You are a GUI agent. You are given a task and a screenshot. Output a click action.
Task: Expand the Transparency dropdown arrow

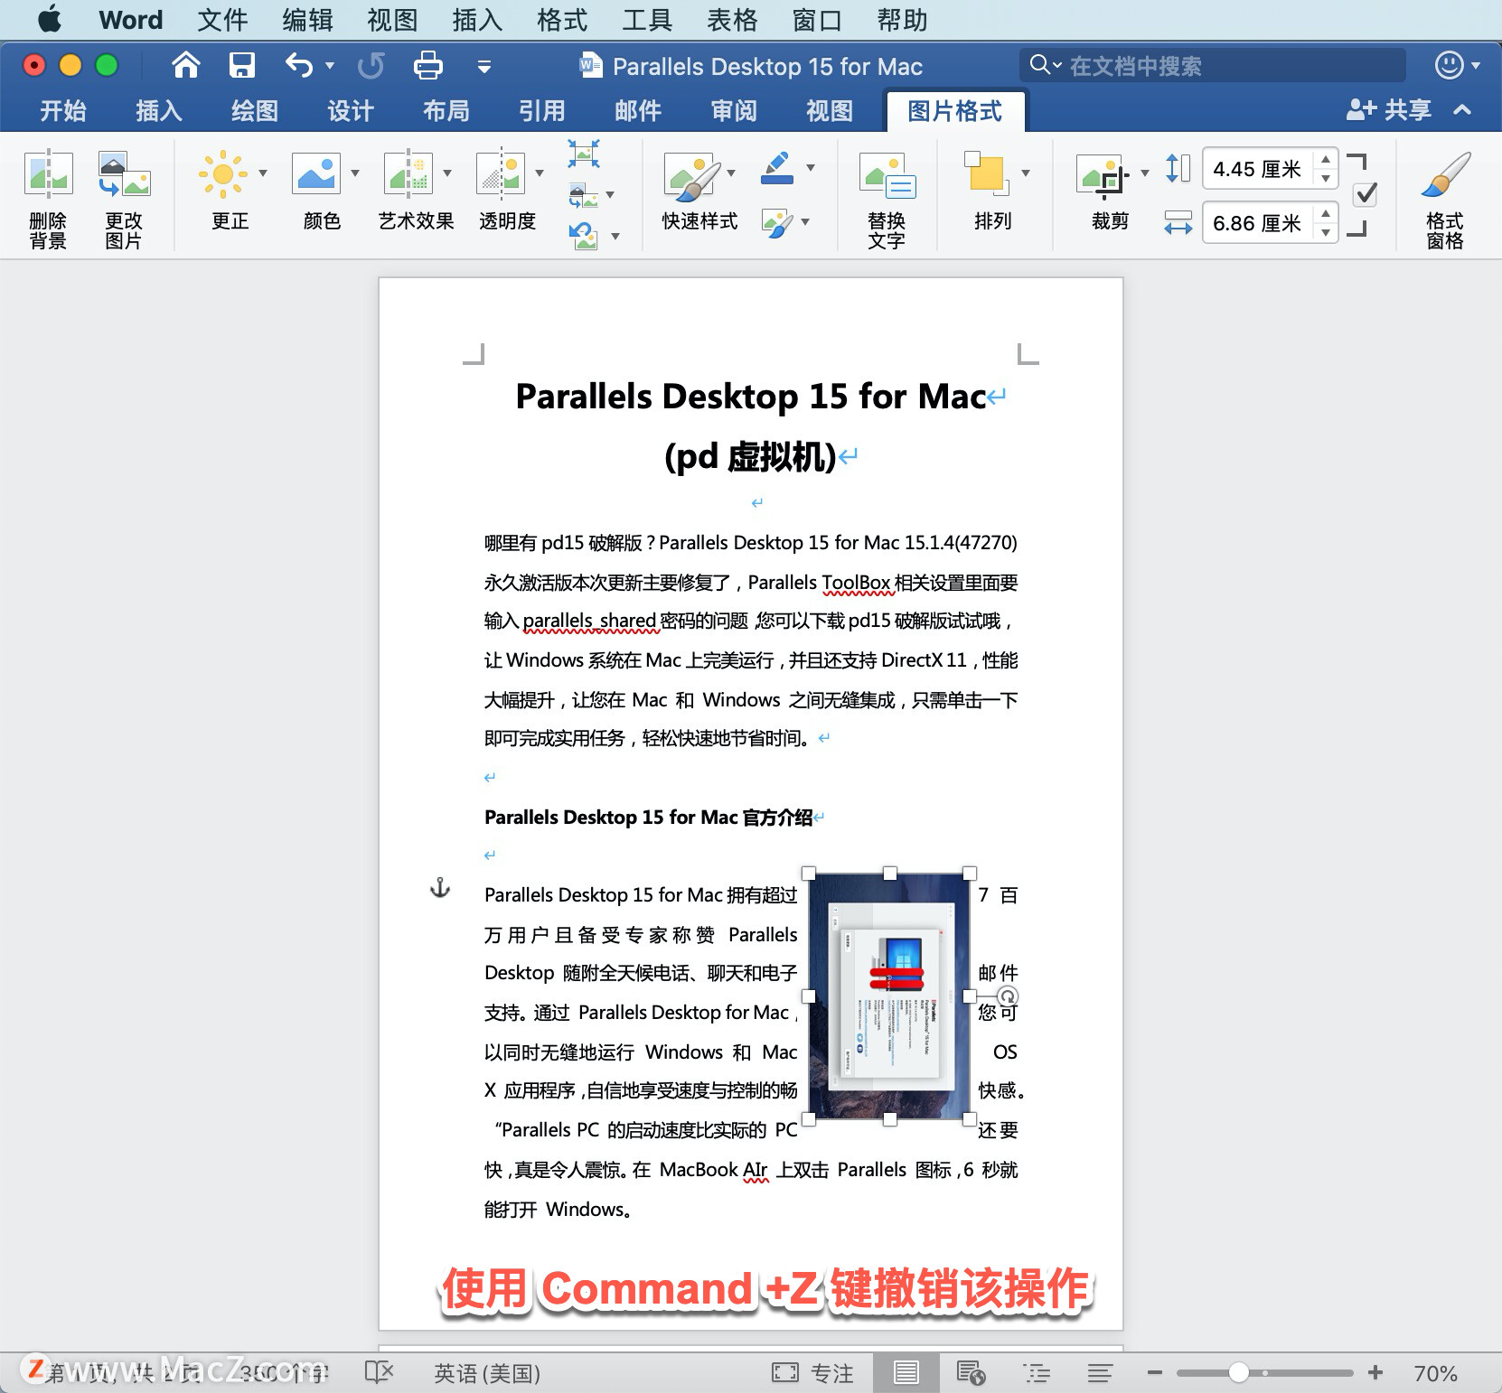(x=540, y=173)
